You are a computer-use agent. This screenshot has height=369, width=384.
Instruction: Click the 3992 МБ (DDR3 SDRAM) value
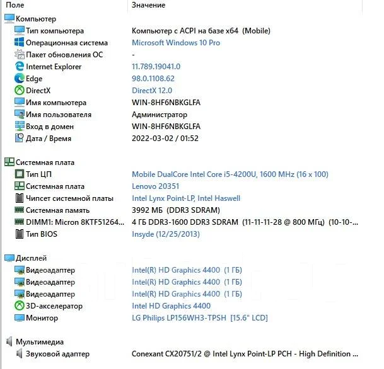pos(176,210)
